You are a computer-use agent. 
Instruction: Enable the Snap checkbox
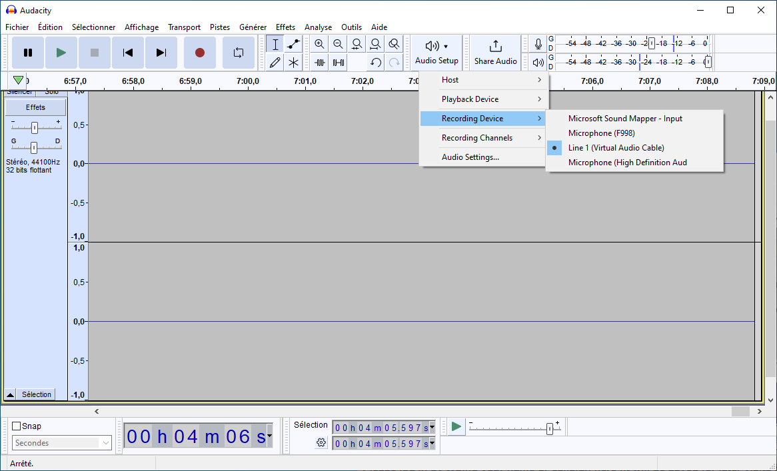click(x=17, y=426)
